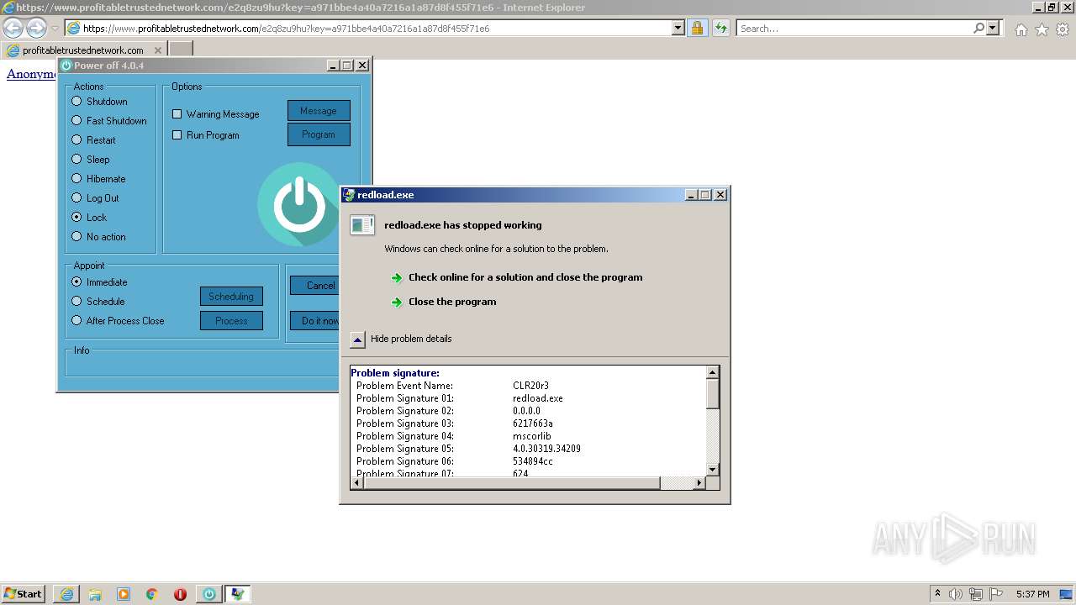Image resolution: width=1076 pixels, height=605 pixels.
Task: Click the Internet Explorer forward arrow
Action: coord(36,29)
